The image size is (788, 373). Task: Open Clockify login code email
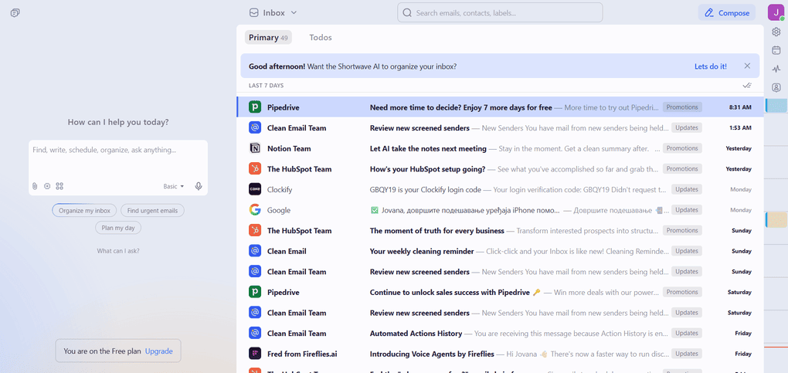(x=500, y=189)
